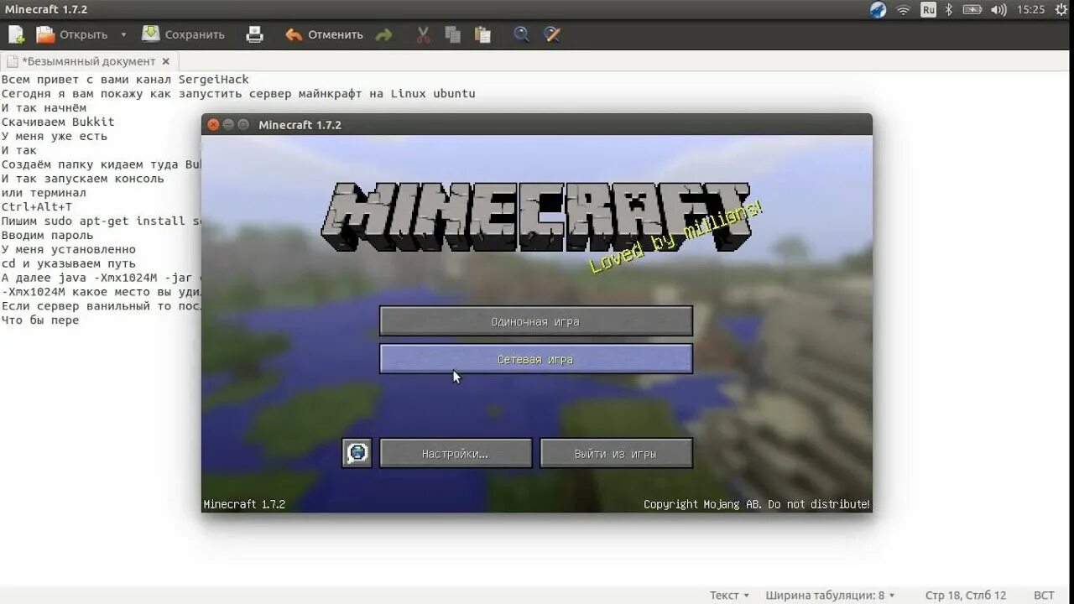Open the 15:25 clock menu

(x=1030, y=10)
